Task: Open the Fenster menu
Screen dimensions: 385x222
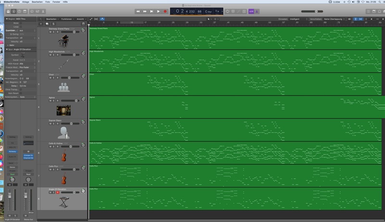Action: pos(56,2)
